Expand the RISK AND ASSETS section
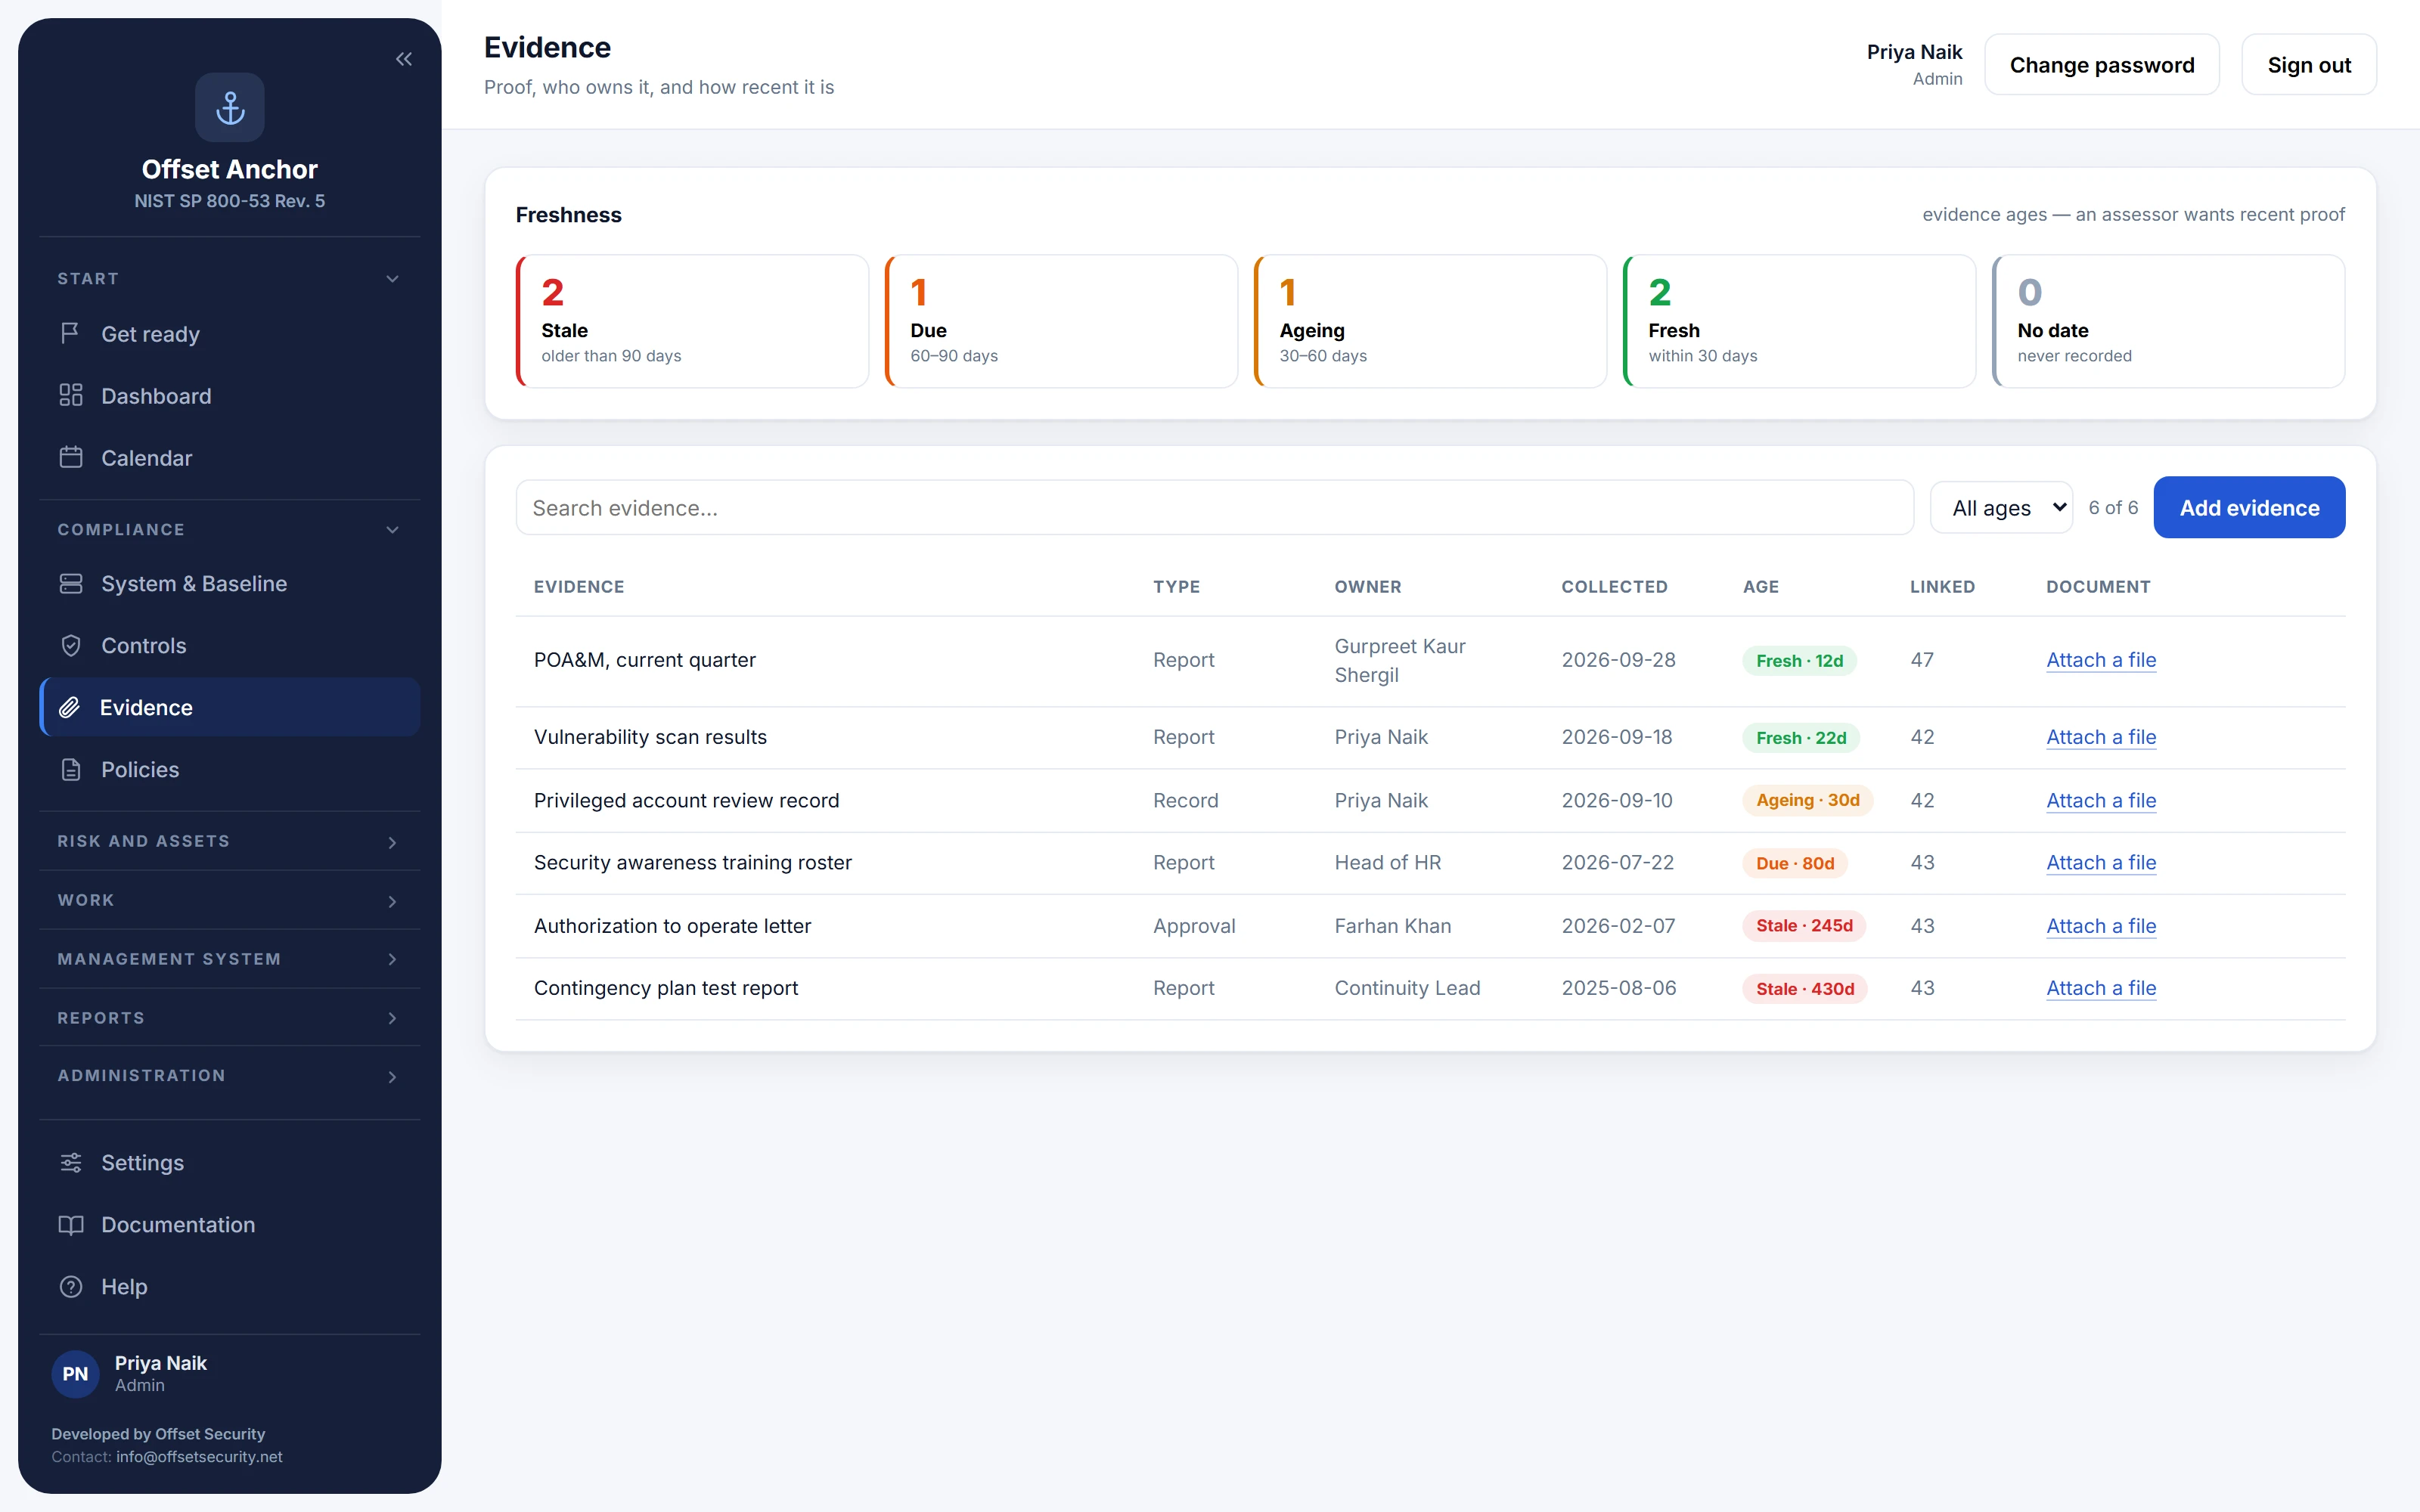The image size is (2420, 1512). click(x=229, y=841)
